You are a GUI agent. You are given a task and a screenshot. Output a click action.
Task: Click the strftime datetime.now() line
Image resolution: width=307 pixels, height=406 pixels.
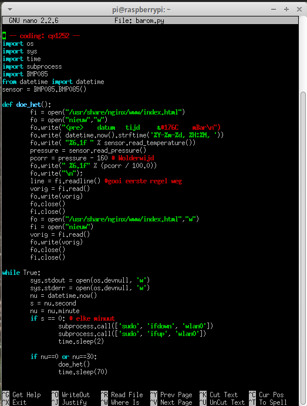click(x=127, y=135)
